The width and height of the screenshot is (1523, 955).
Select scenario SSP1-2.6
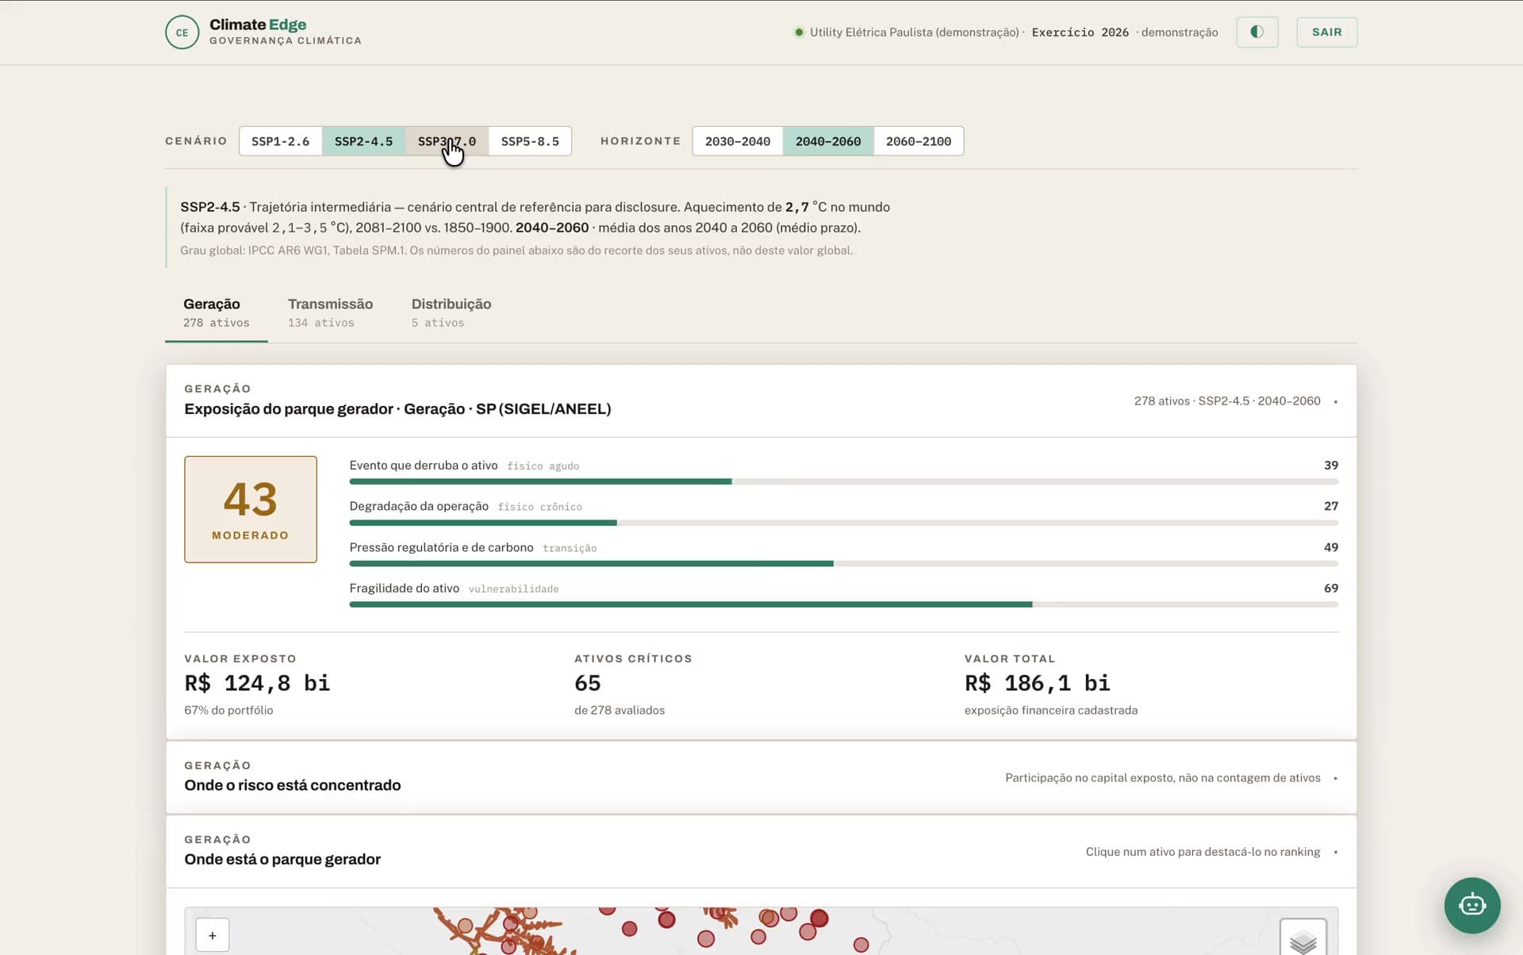281,141
